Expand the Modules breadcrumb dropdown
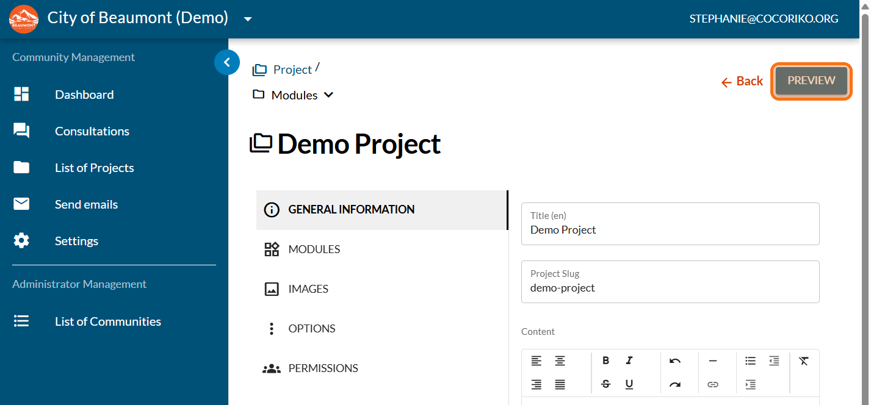871x405 pixels. click(328, 95)
